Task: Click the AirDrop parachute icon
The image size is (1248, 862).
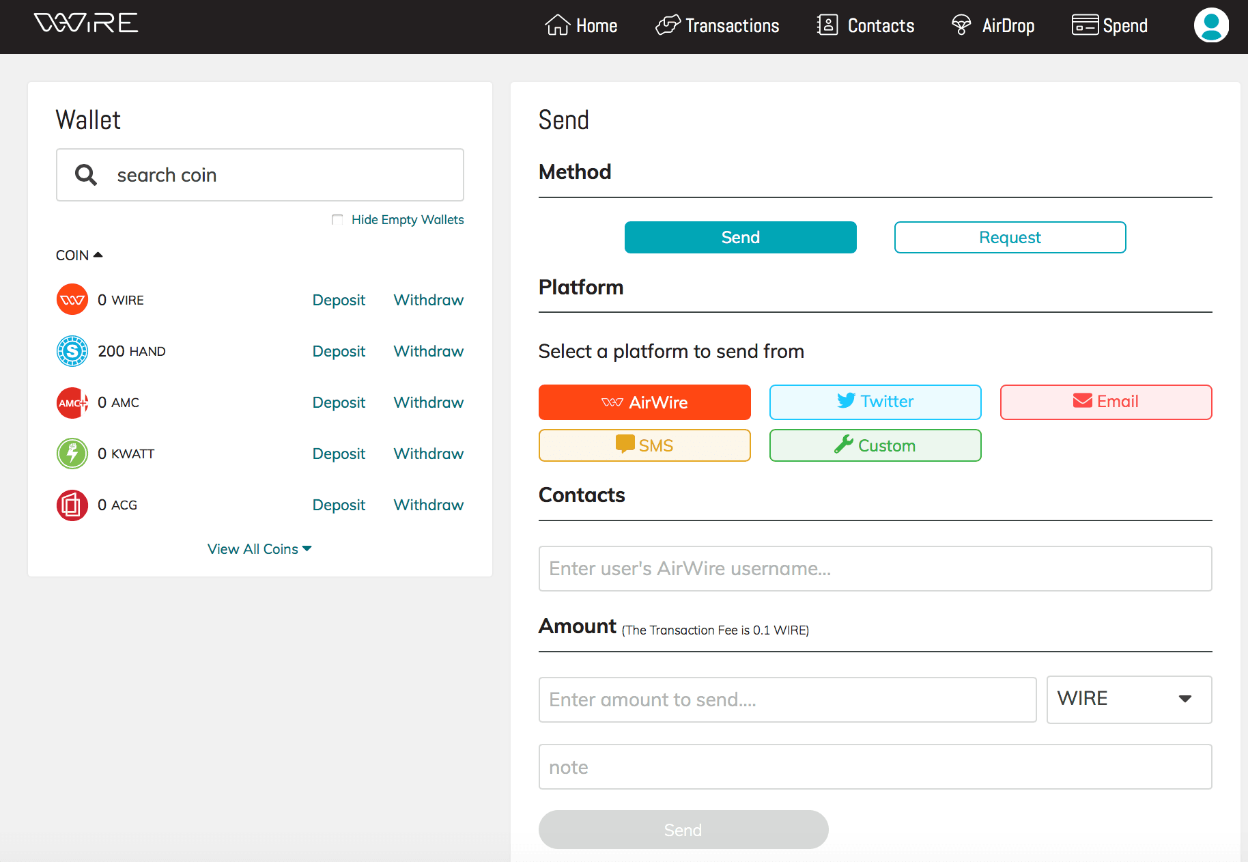Action: click(x=961, y=25)
